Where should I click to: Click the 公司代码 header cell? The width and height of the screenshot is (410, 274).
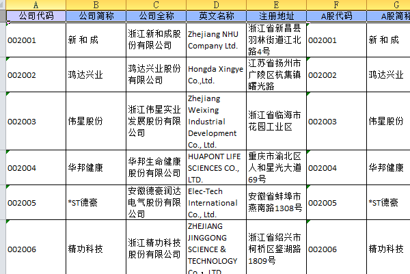click(x=36, y=16)
